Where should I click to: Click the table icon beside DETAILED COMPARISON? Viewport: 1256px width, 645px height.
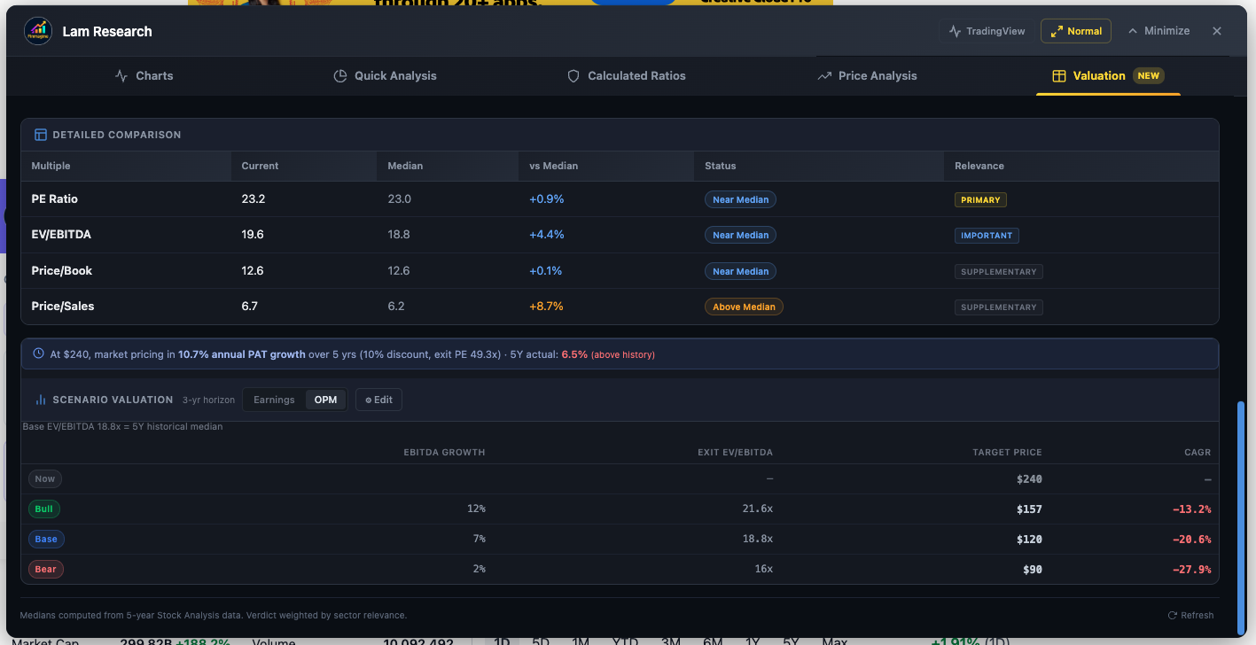[x=41, y=134]
